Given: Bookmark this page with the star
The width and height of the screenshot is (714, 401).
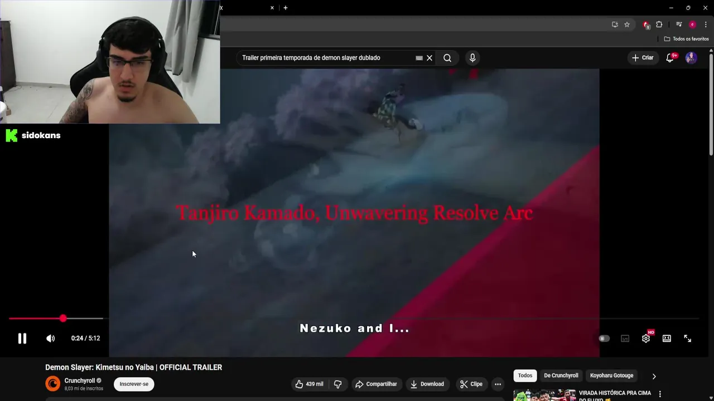Looking at the screenshot, I should pos(627,25).
